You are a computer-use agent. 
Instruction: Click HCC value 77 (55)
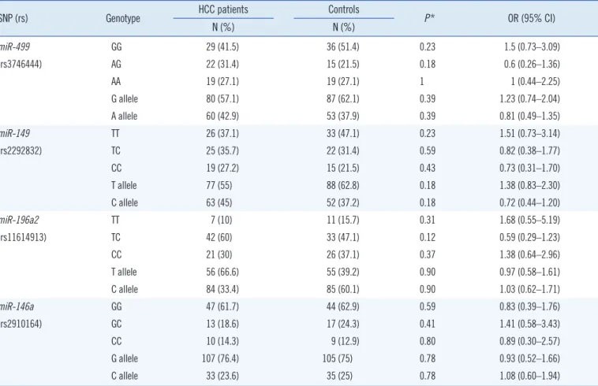click(x=219, y=185)
